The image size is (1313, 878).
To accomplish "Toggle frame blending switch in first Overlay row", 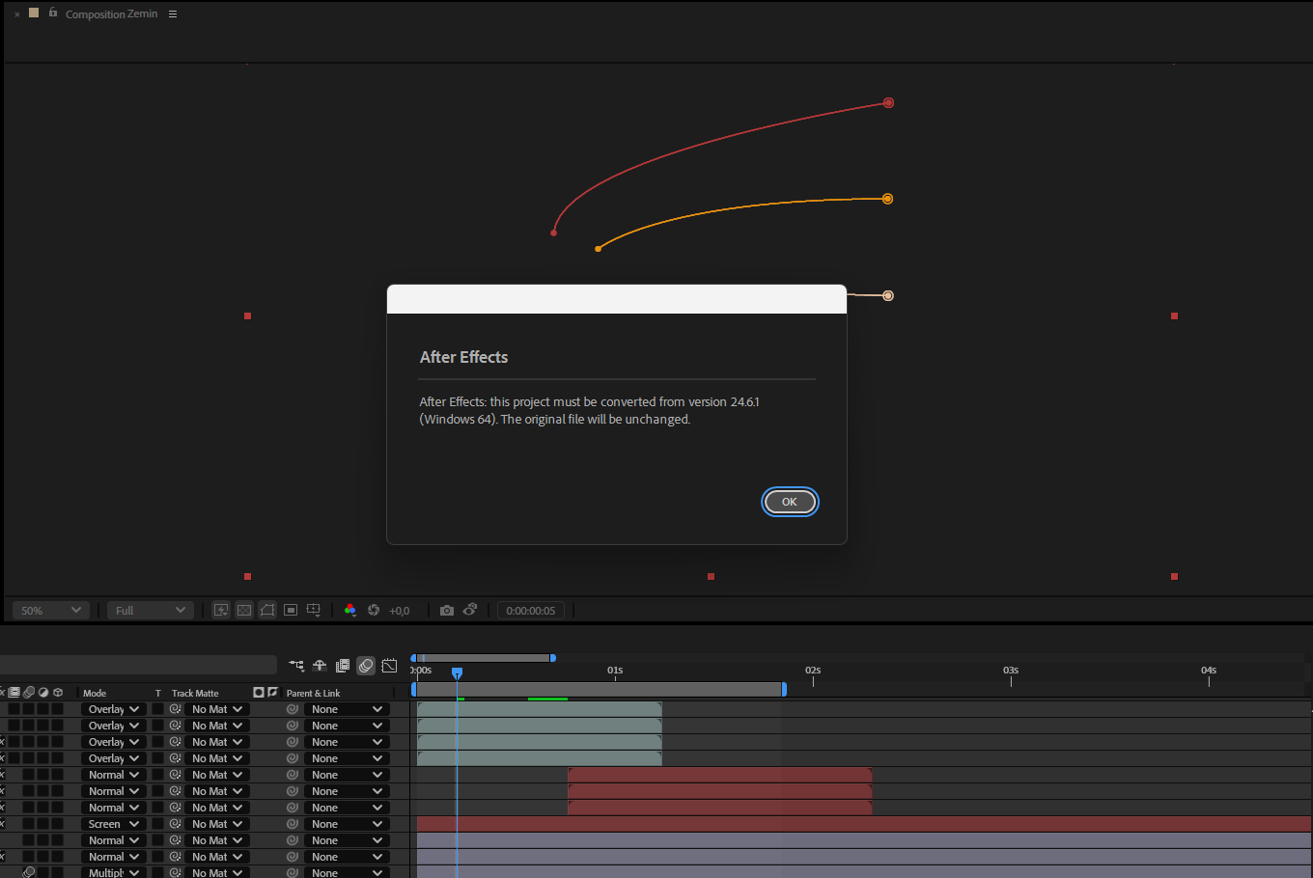I will tap(14, 709).
